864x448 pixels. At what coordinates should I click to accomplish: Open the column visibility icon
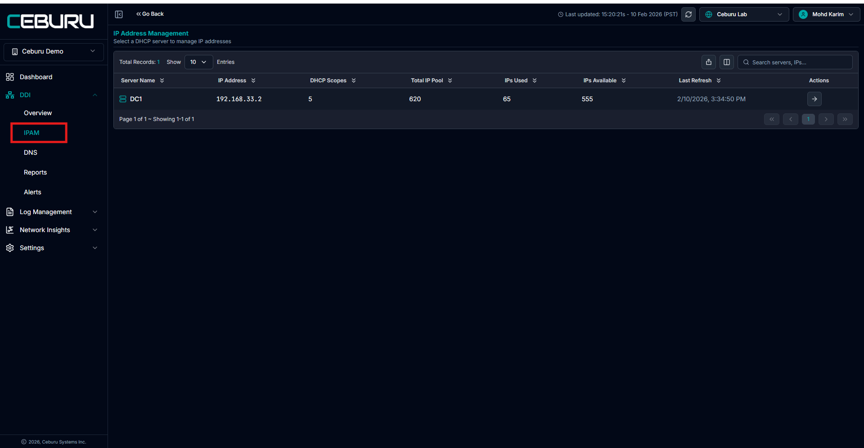tap(727, 62)
